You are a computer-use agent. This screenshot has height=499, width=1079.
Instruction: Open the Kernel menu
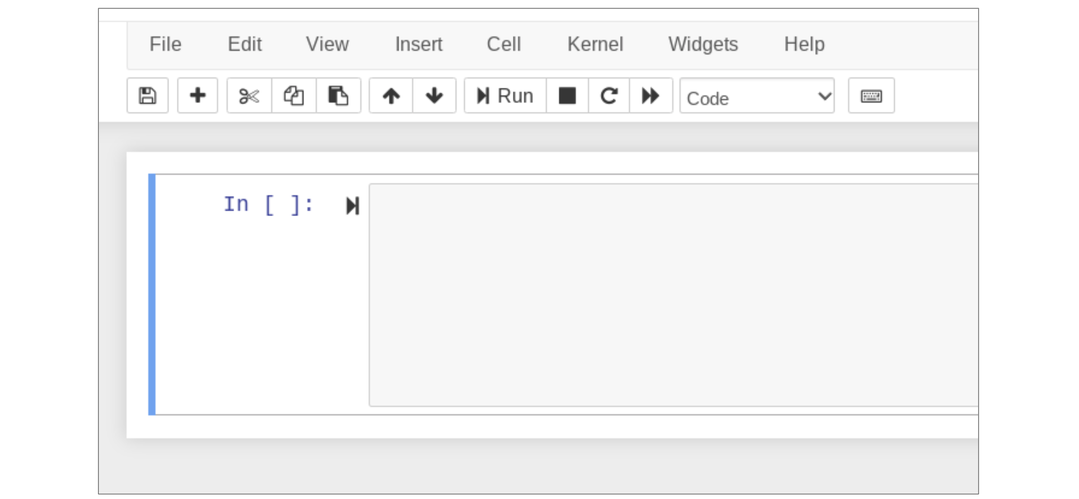point(595,44)
